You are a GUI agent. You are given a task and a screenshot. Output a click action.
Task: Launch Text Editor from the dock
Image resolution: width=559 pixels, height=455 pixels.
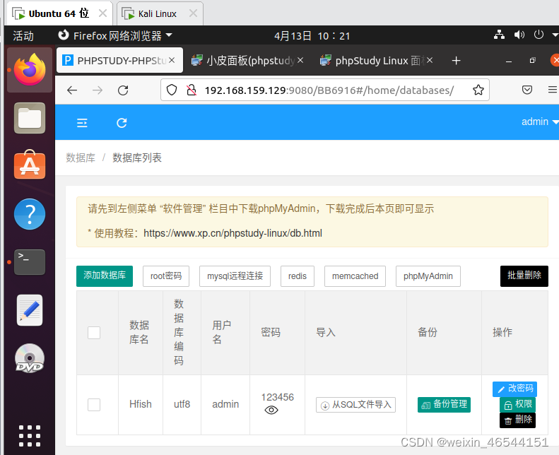pyautogui.click(x=30, y=310)
